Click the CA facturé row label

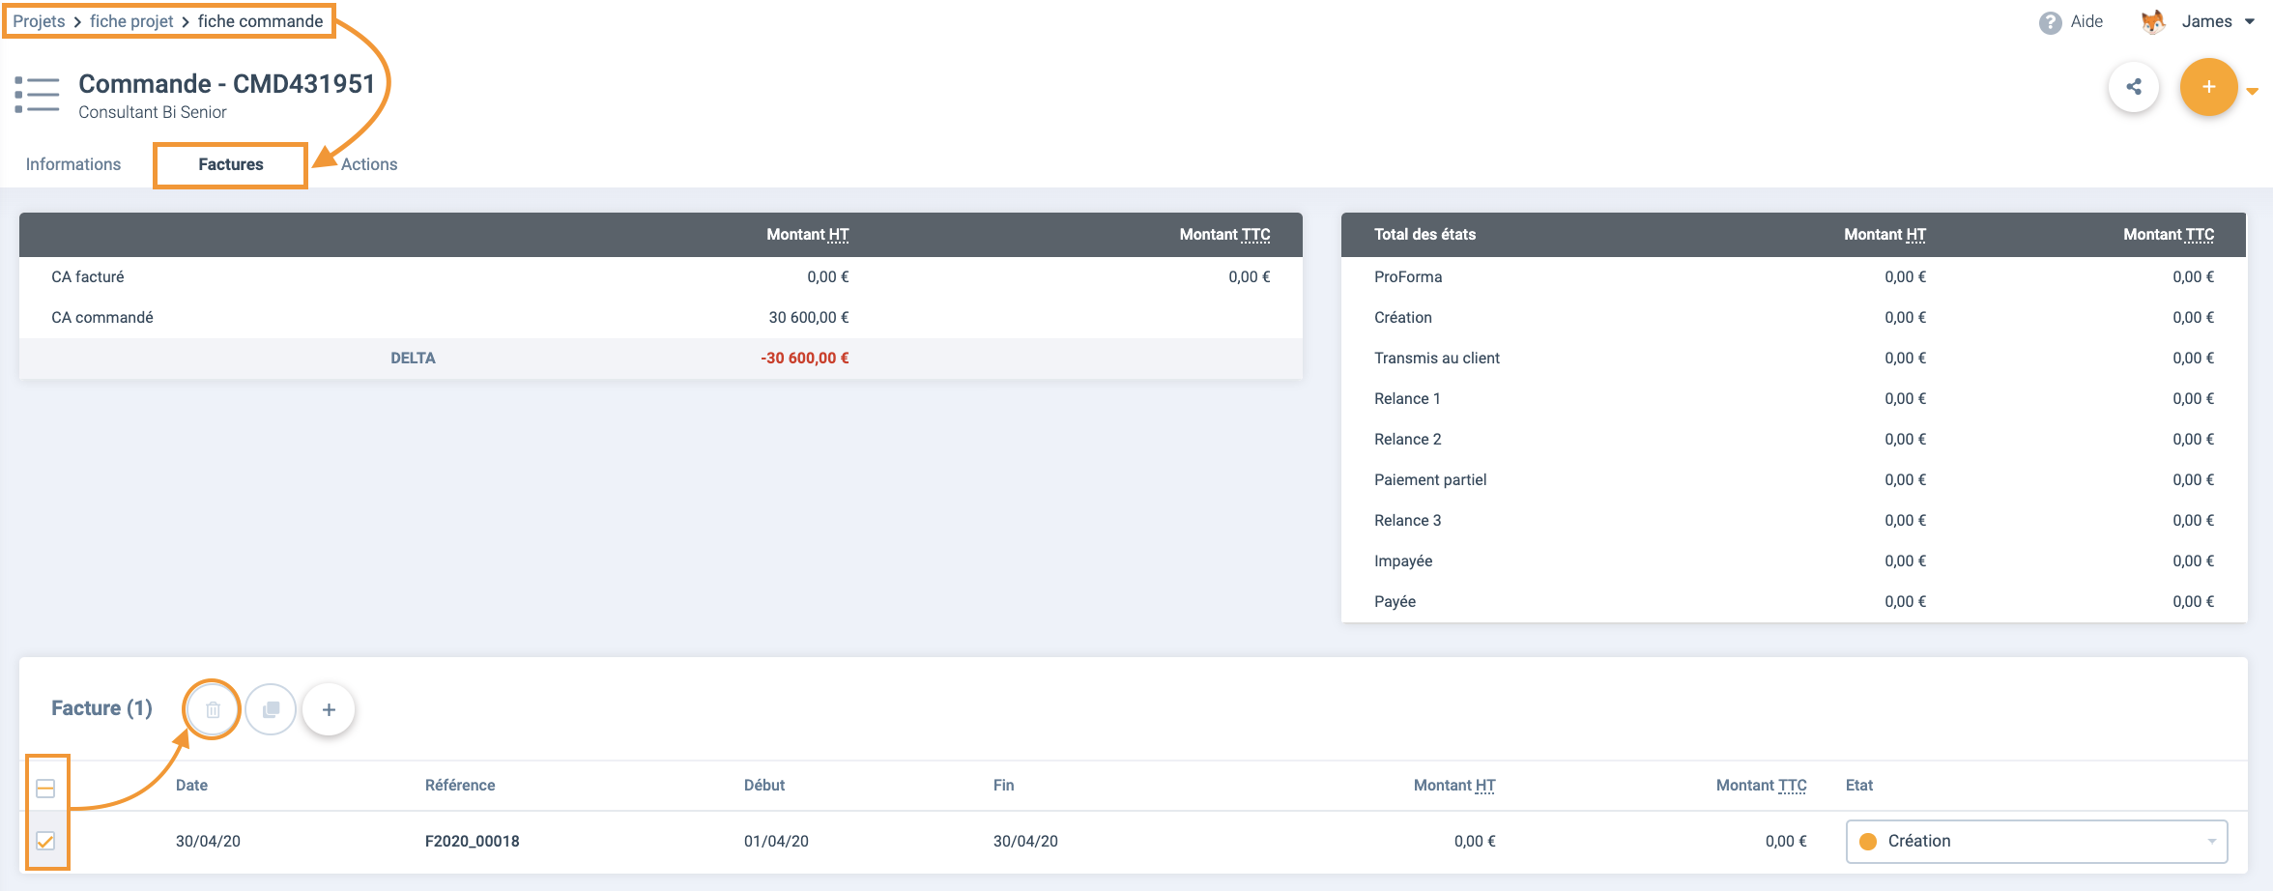coord(88,277)
